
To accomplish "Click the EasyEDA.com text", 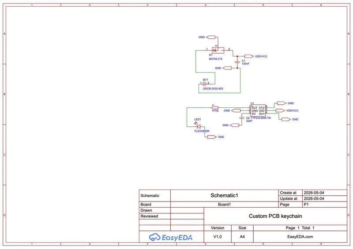I will click(x=300, y=236).
